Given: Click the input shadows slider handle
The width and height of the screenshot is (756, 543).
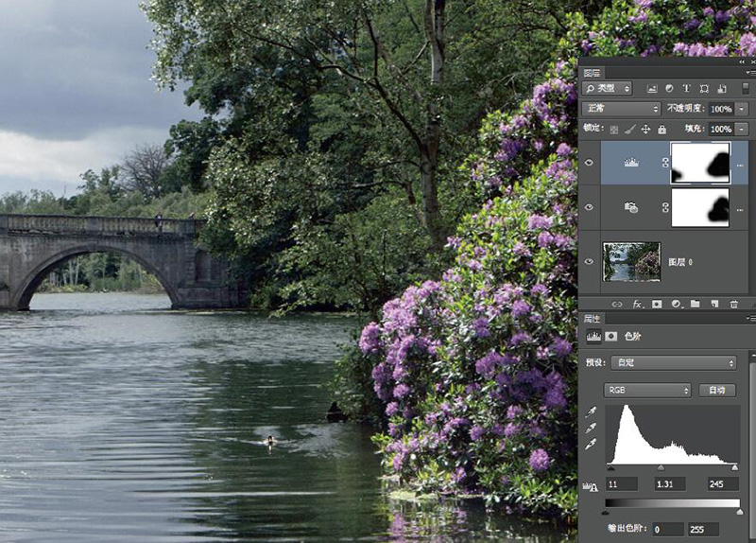Looking at the screenshot, I should (x=610, y=467).
